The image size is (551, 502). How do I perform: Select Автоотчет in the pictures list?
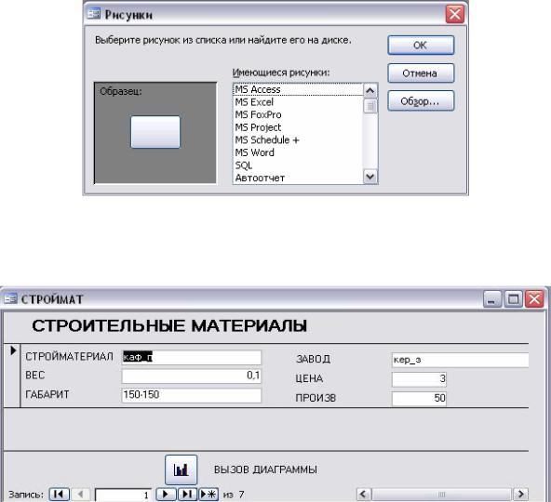point(298,178)
